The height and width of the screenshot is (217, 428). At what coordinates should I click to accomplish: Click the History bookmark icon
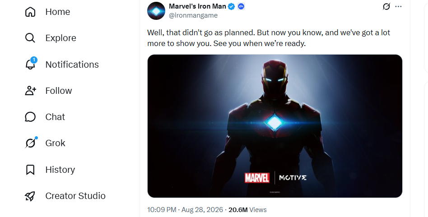click(x=30, y=170)
